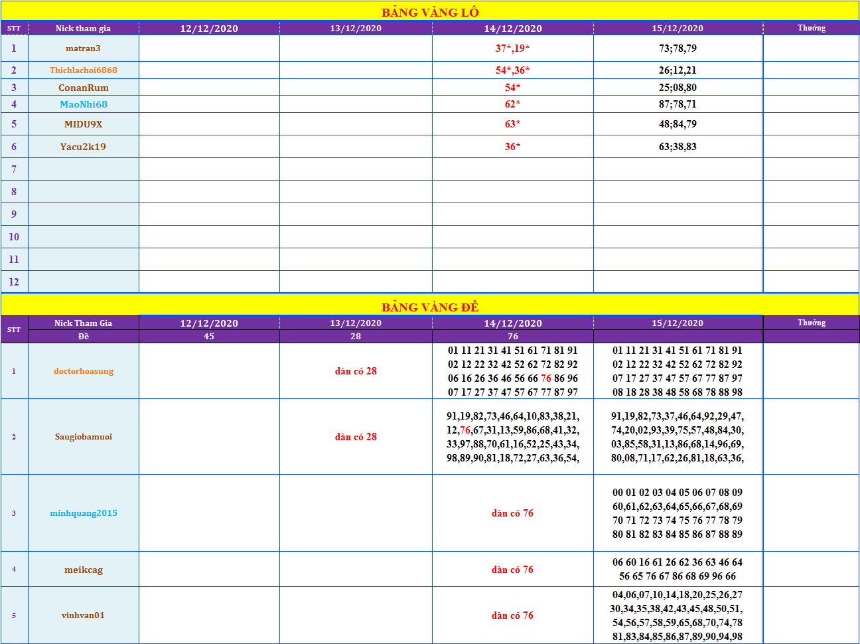Click Saugiobamuoi's 14/12/2020 number list
The height and width of the screenshot is (644, 860).
(512, 437)
